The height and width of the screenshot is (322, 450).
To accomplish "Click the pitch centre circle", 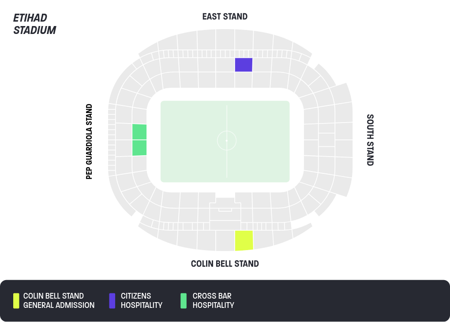I will coord(227,141).
